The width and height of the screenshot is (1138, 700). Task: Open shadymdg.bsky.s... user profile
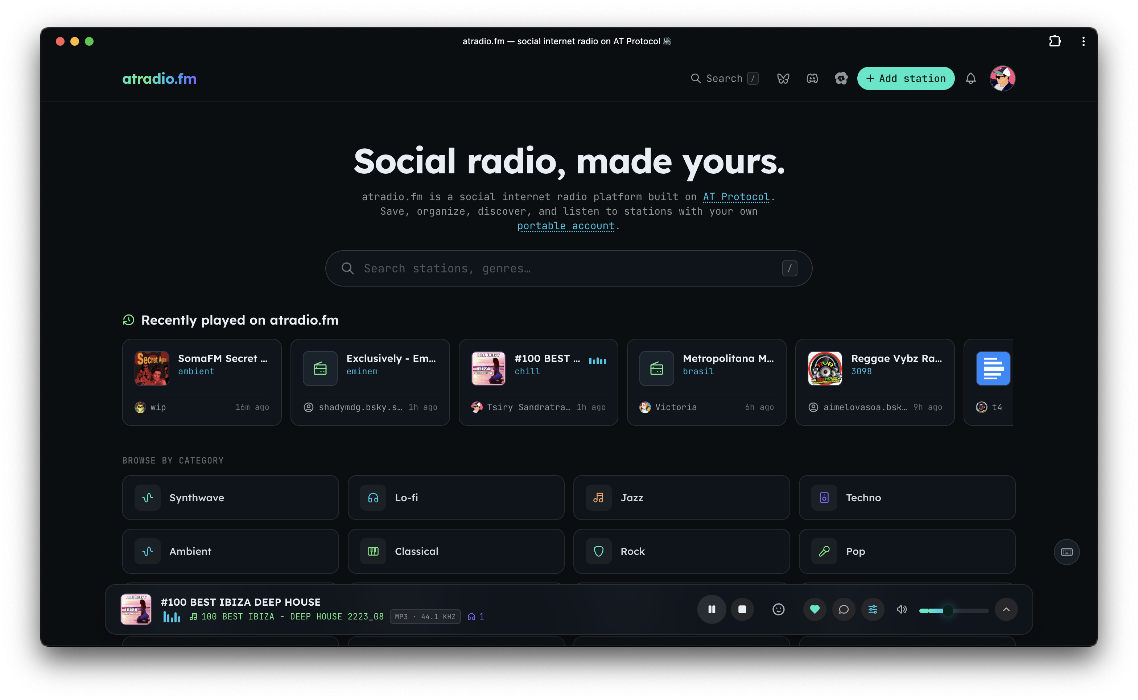point(353,407)
